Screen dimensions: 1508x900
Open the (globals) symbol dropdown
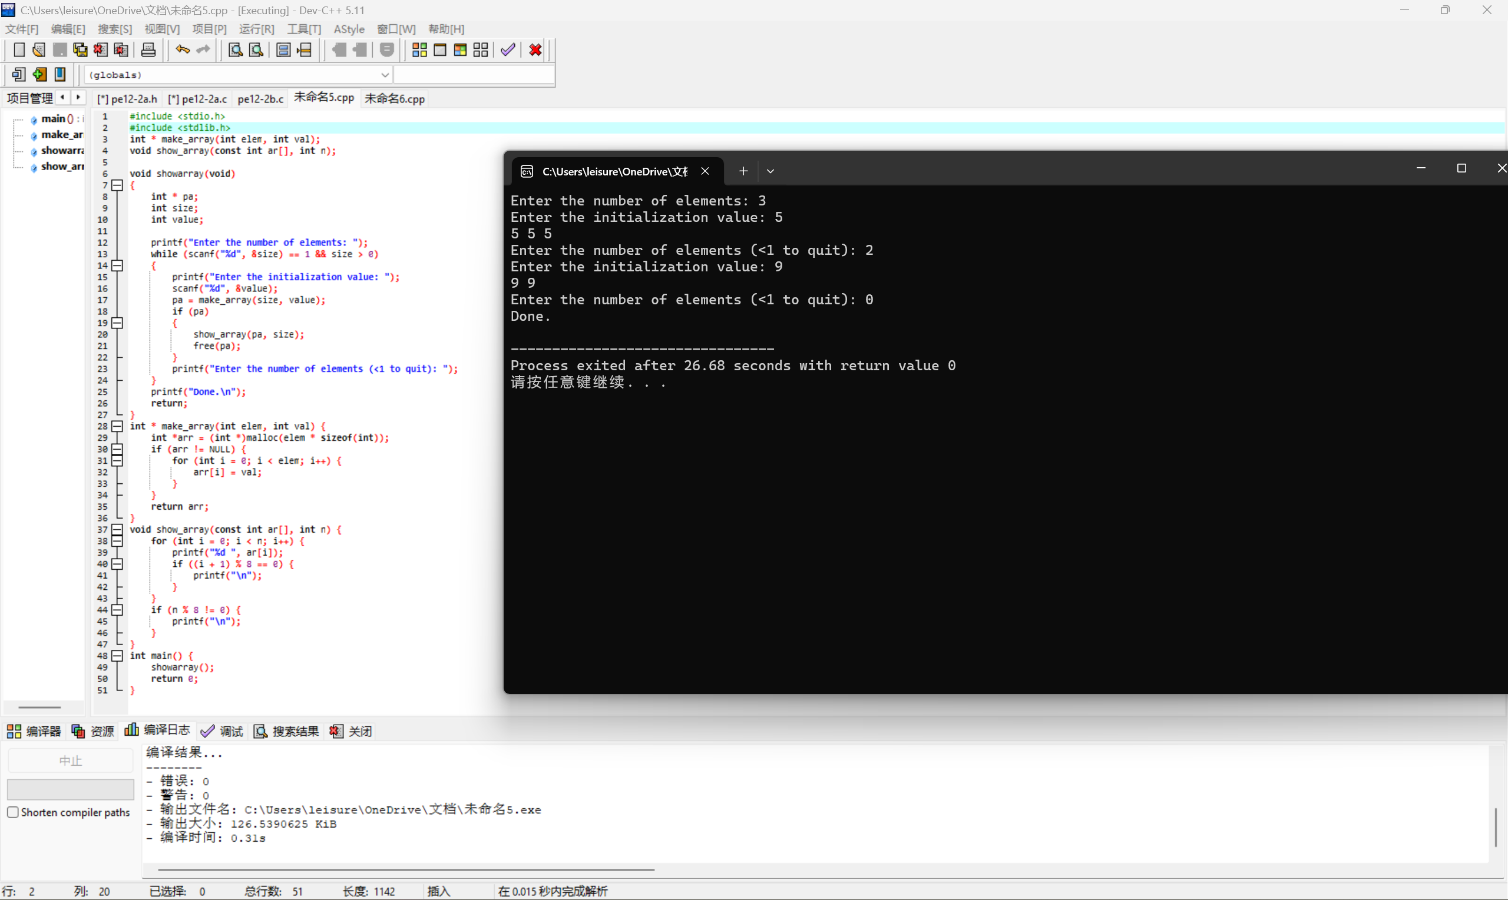[385, 74]
